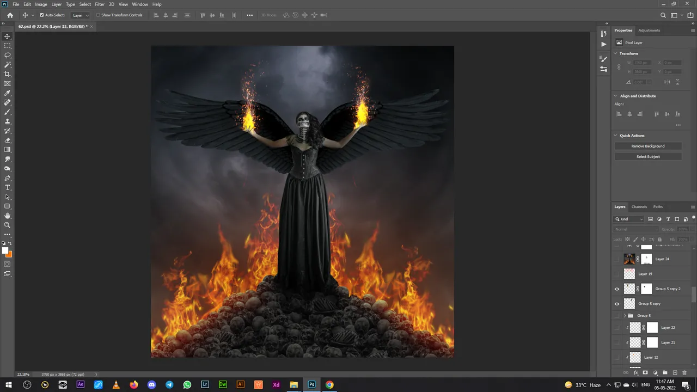
Task: Select the Move tool in the toolbox
Action: click(x=7, y=36)
